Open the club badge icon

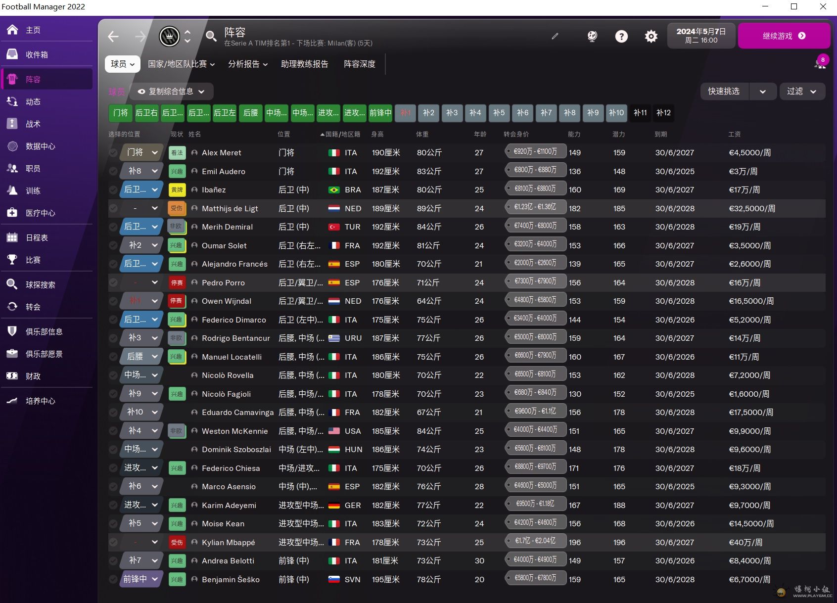pyautogui.click(x=169, y=36)
